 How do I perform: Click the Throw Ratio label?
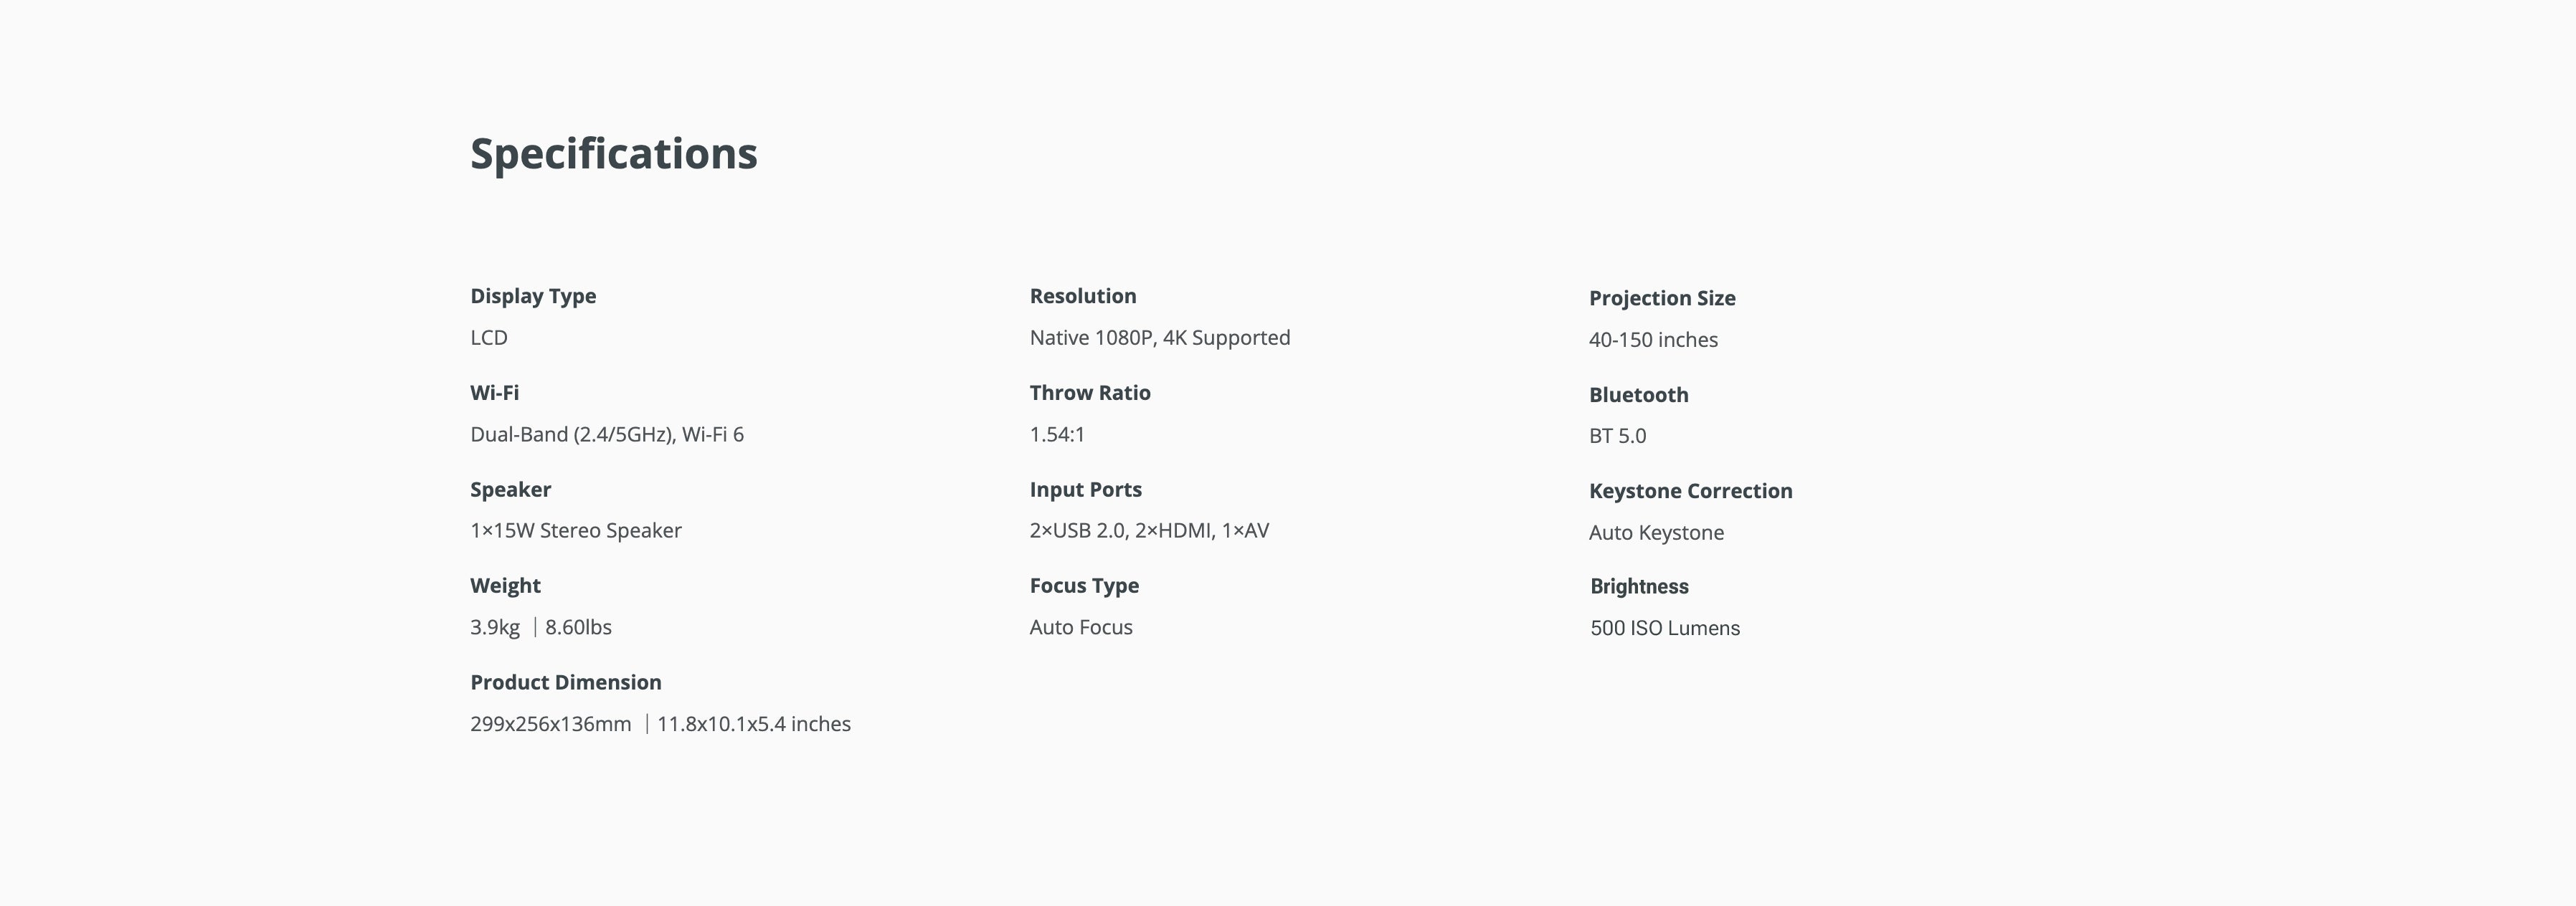tap(1090, 393)
